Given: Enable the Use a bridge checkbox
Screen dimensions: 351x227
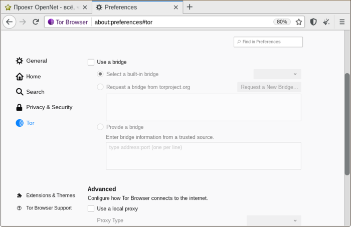Looking at the screenshot, I should (91, 62).
